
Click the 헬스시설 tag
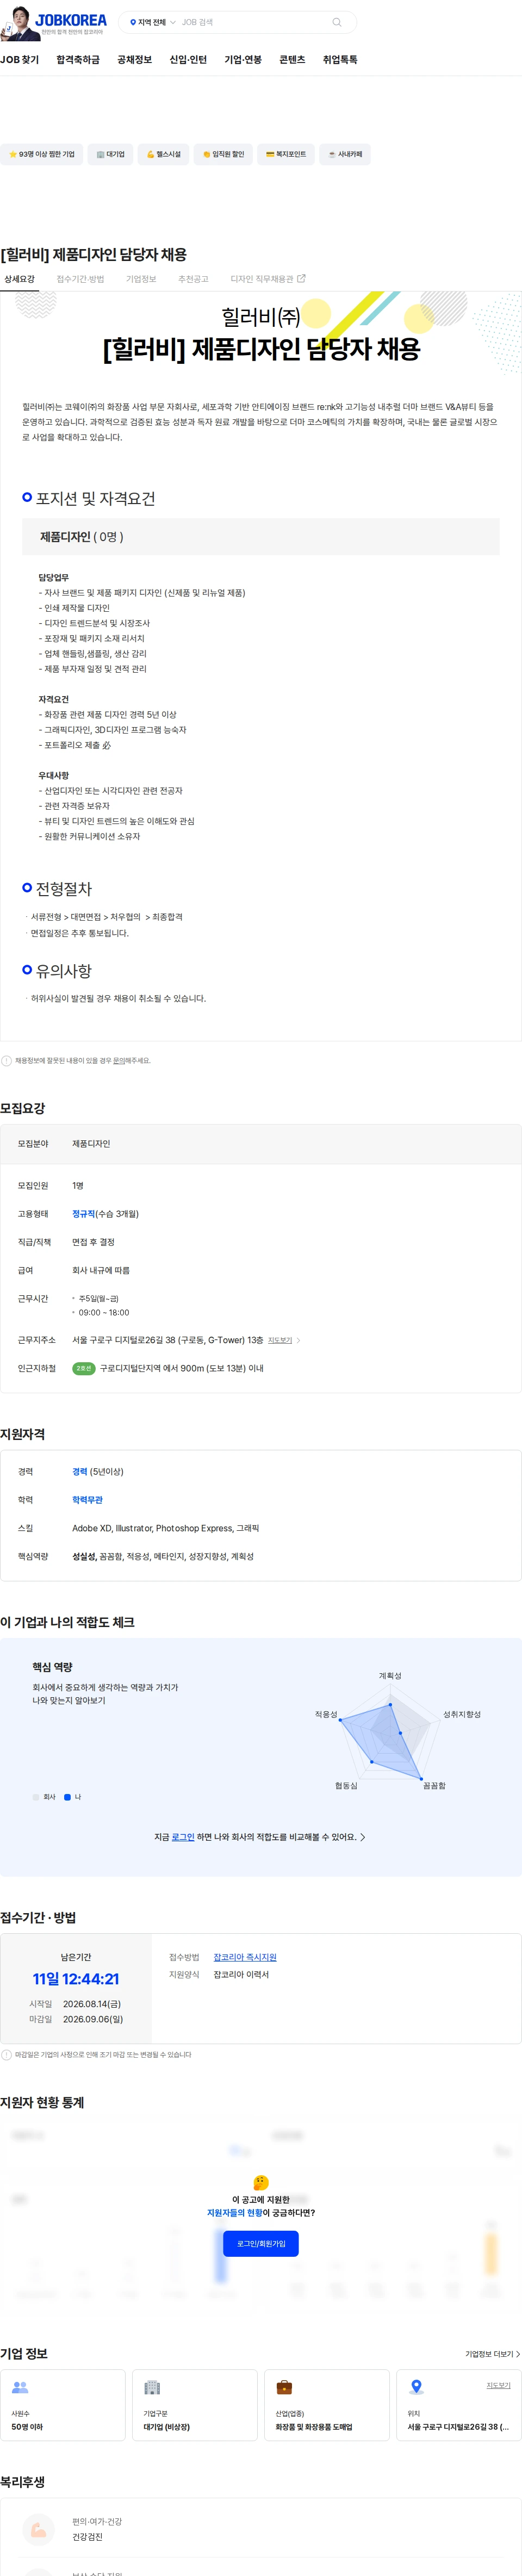(164, 154)
